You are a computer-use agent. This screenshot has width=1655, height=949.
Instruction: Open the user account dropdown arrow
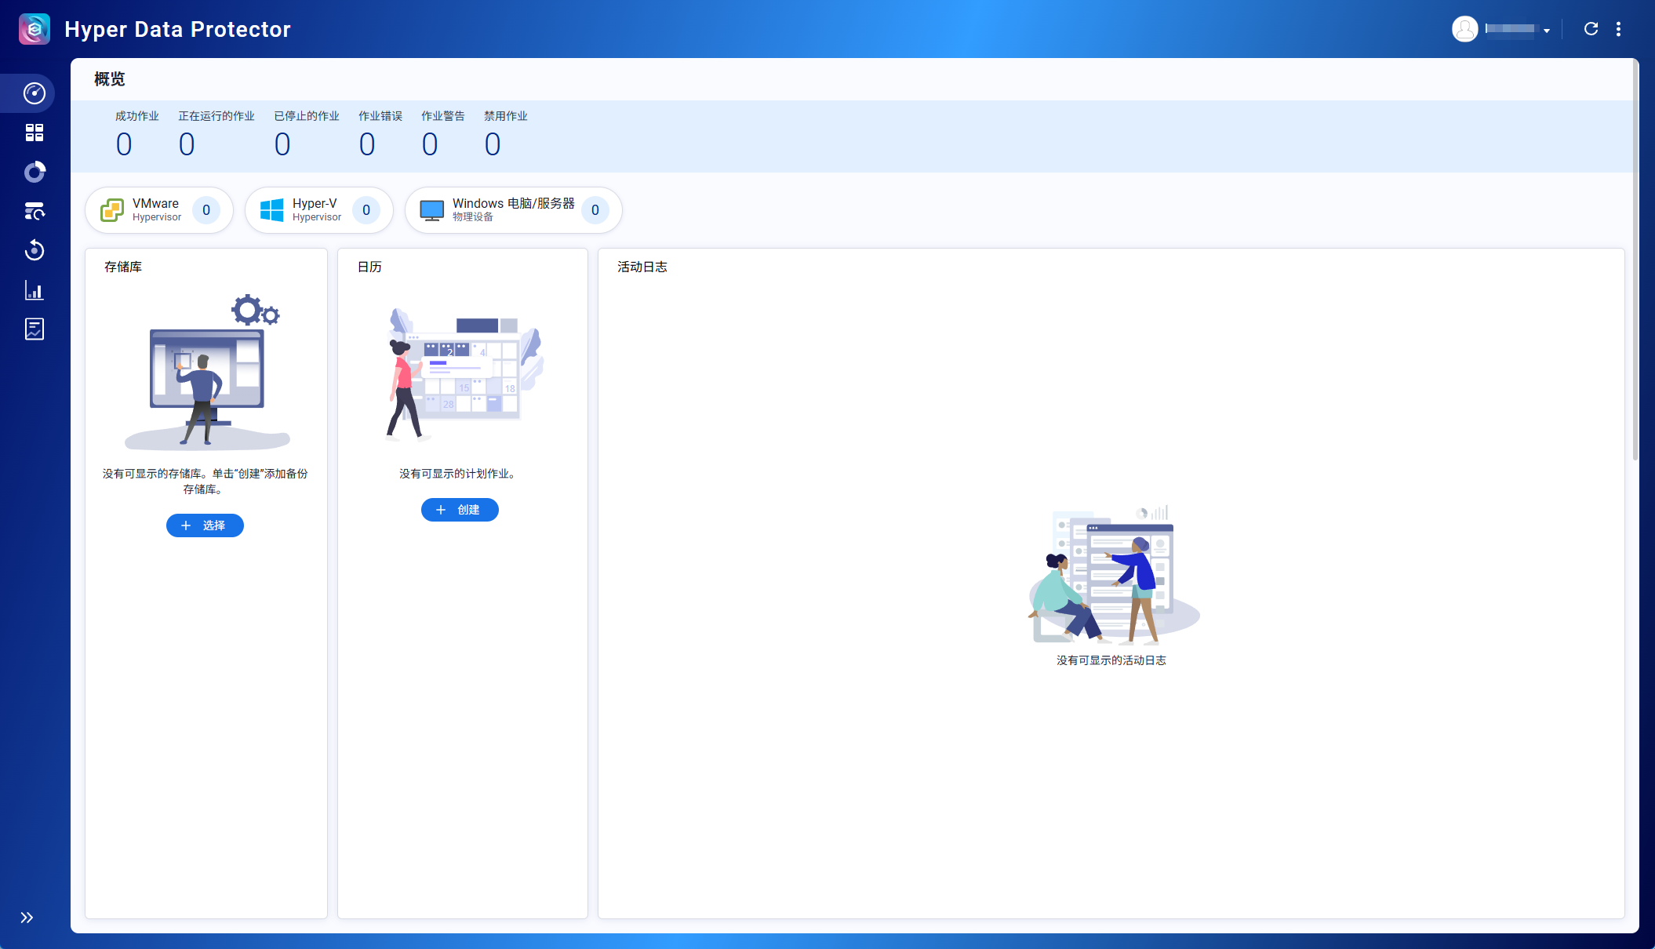coord(1547,31)
